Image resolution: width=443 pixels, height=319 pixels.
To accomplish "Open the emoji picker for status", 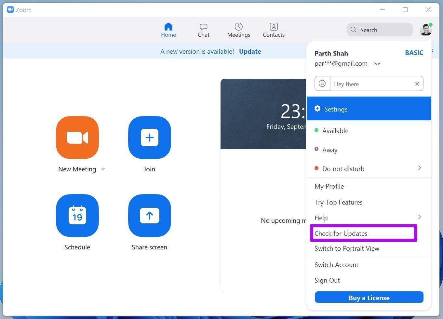I will (322, 84).
